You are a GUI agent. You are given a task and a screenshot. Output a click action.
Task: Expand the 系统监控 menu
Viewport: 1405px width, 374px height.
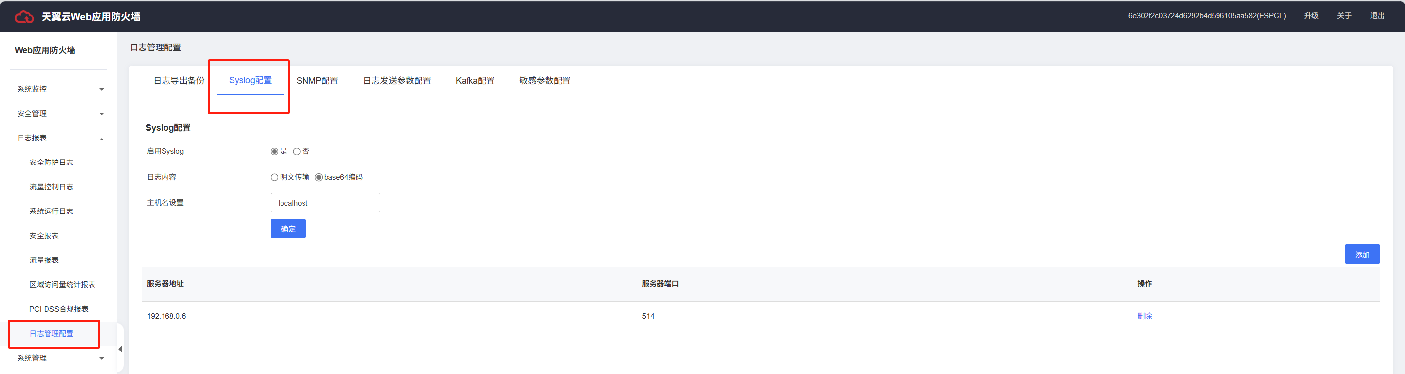(60, 89)
